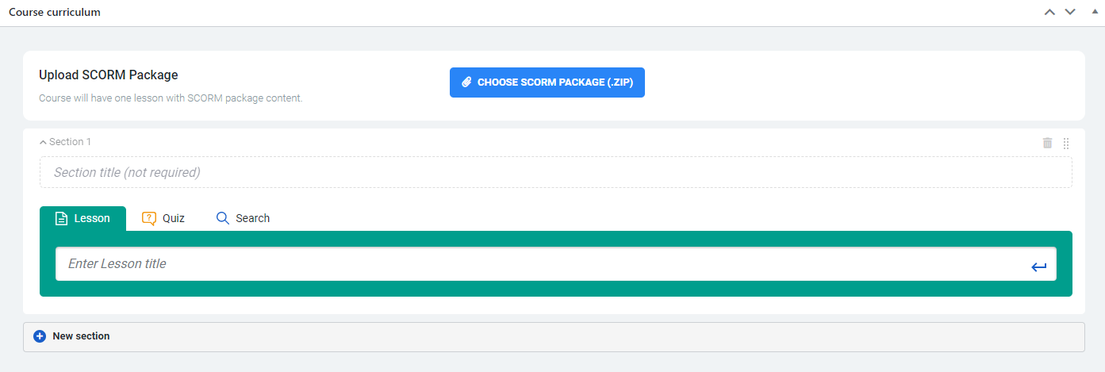Move Course curriculum panel up
This screenshot has width=1105, height=372.
click(1049, 12)
